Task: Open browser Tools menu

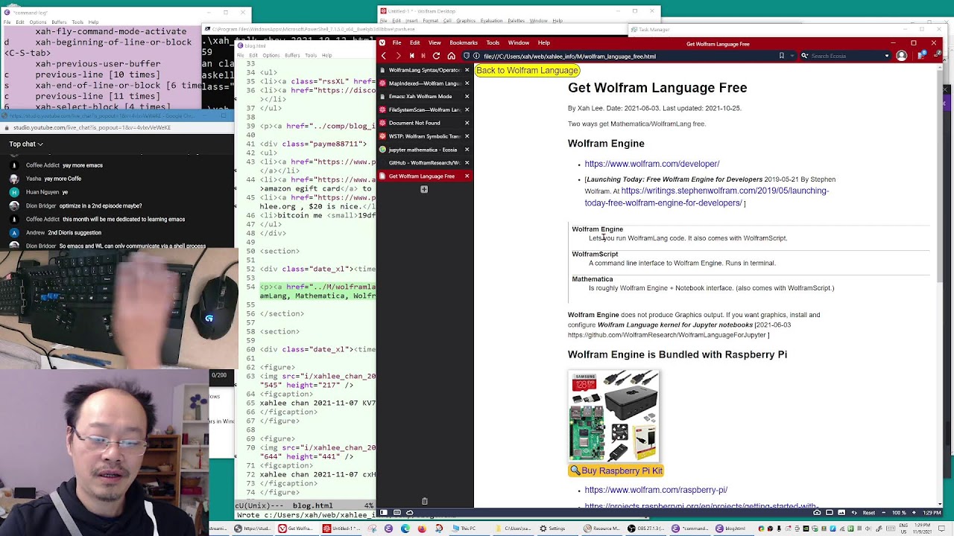Action: (493, 43)
